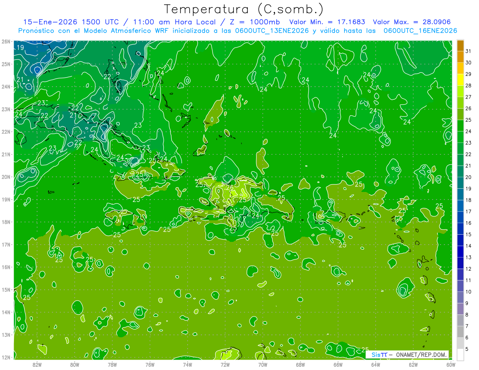Image resolution: width=479 pixels, height=370 pixels.
Task: Click the '20N' latitude axis label
Action: click(6, 177)
